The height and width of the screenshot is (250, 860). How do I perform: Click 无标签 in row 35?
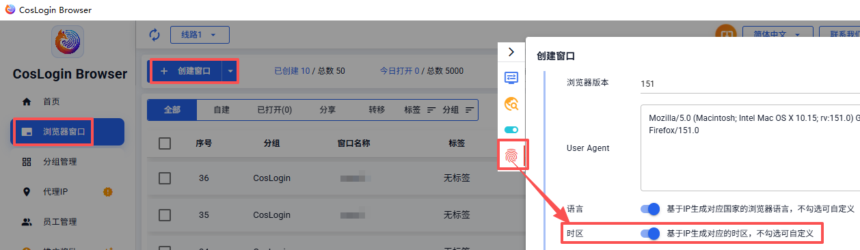pos(457,214)
